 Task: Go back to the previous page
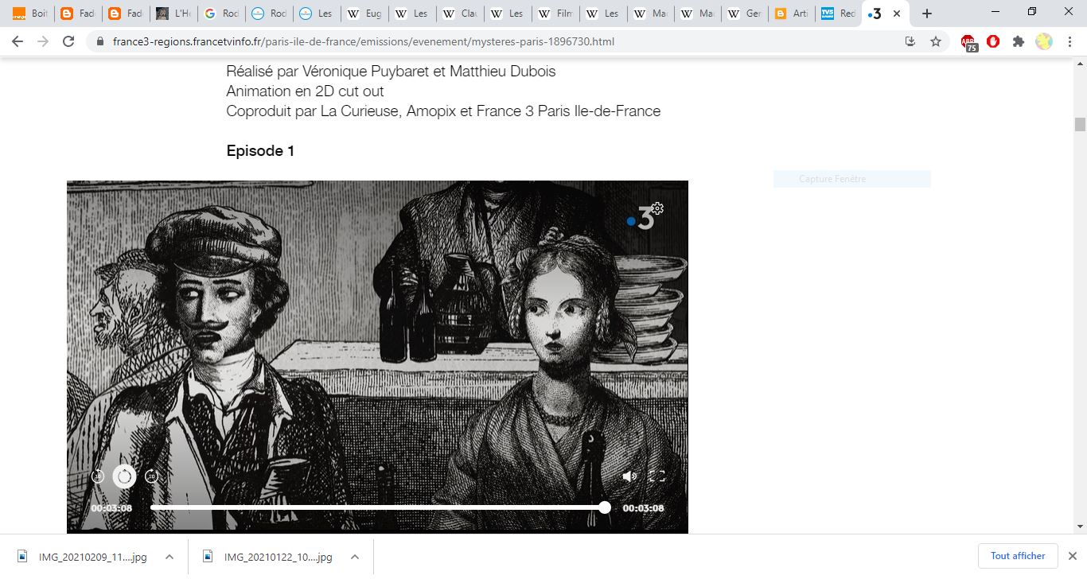[18, 41]
